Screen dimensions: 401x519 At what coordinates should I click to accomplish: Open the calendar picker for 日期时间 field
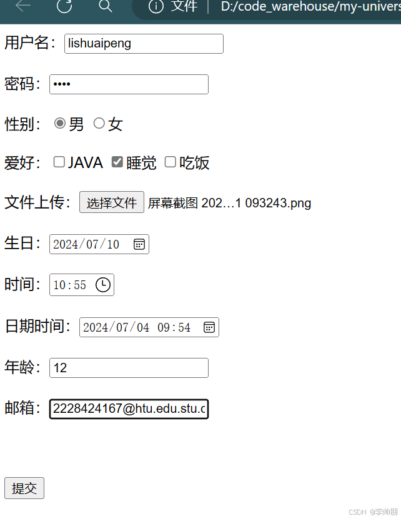click(209, 327)
